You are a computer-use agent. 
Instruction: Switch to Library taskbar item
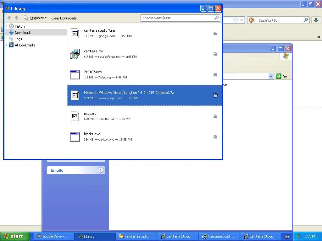(x=94, y=237)
